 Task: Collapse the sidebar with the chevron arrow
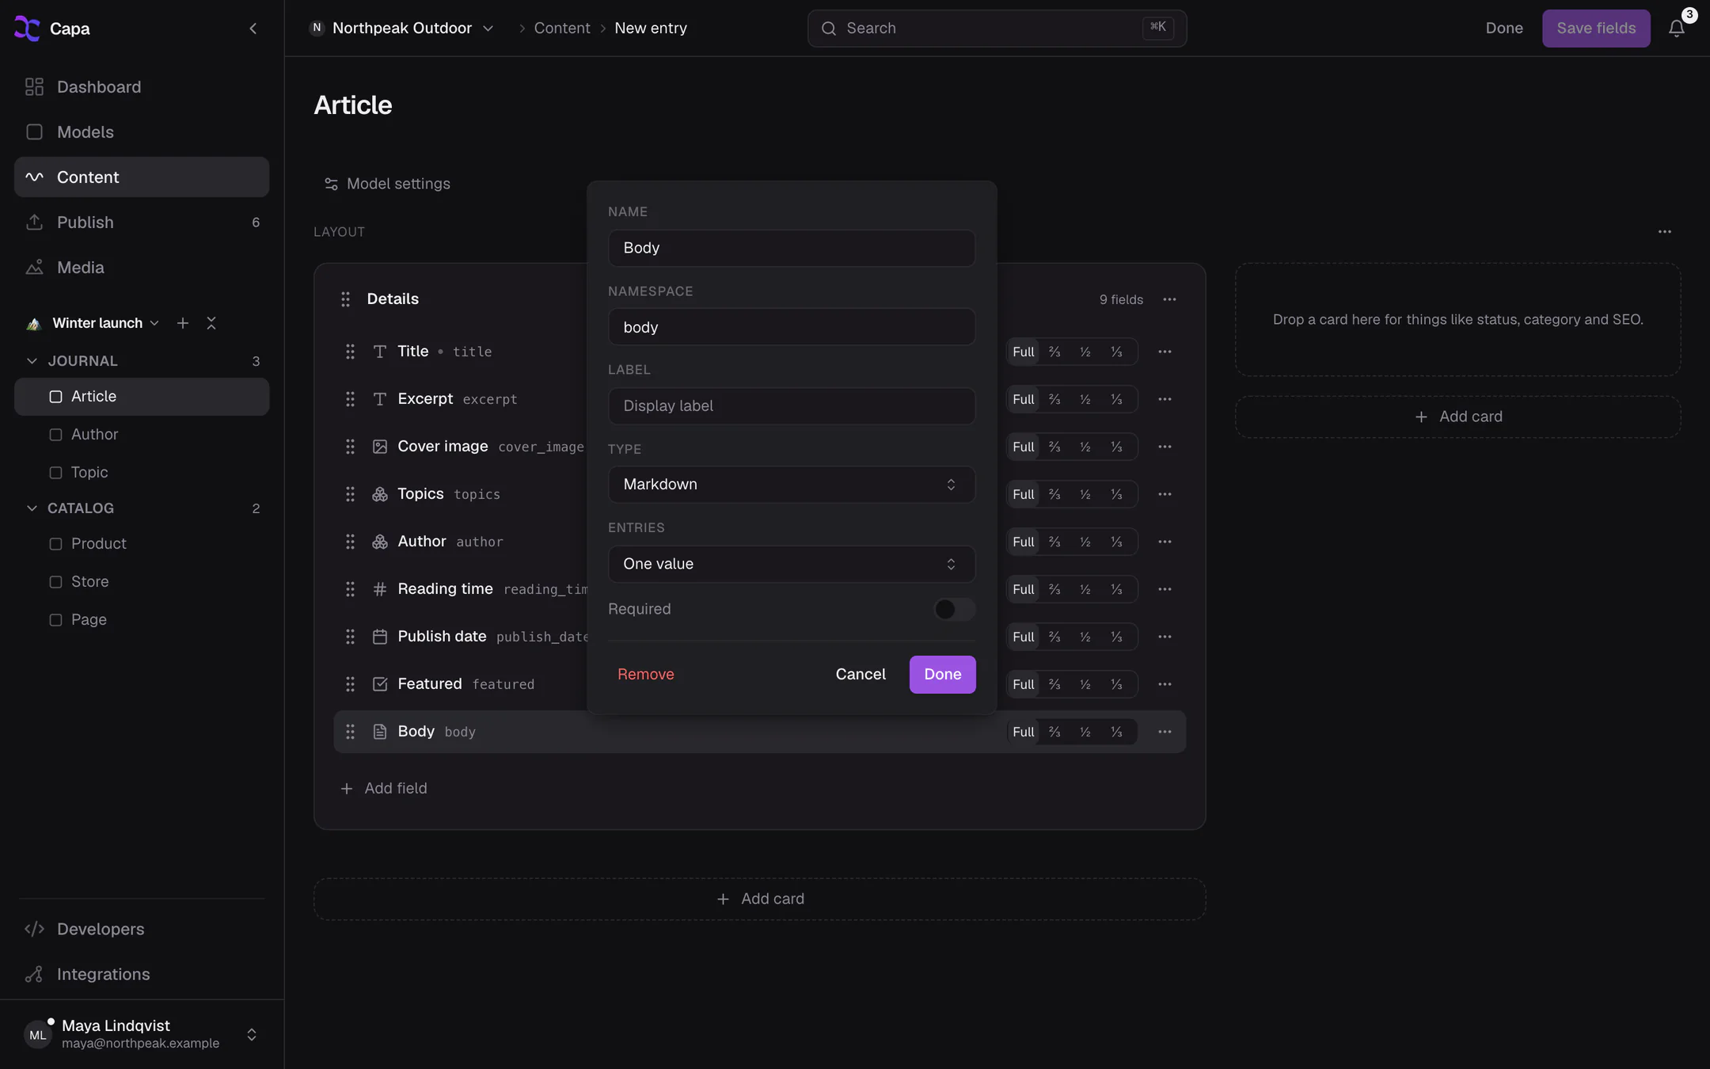(x=253, y=29)
